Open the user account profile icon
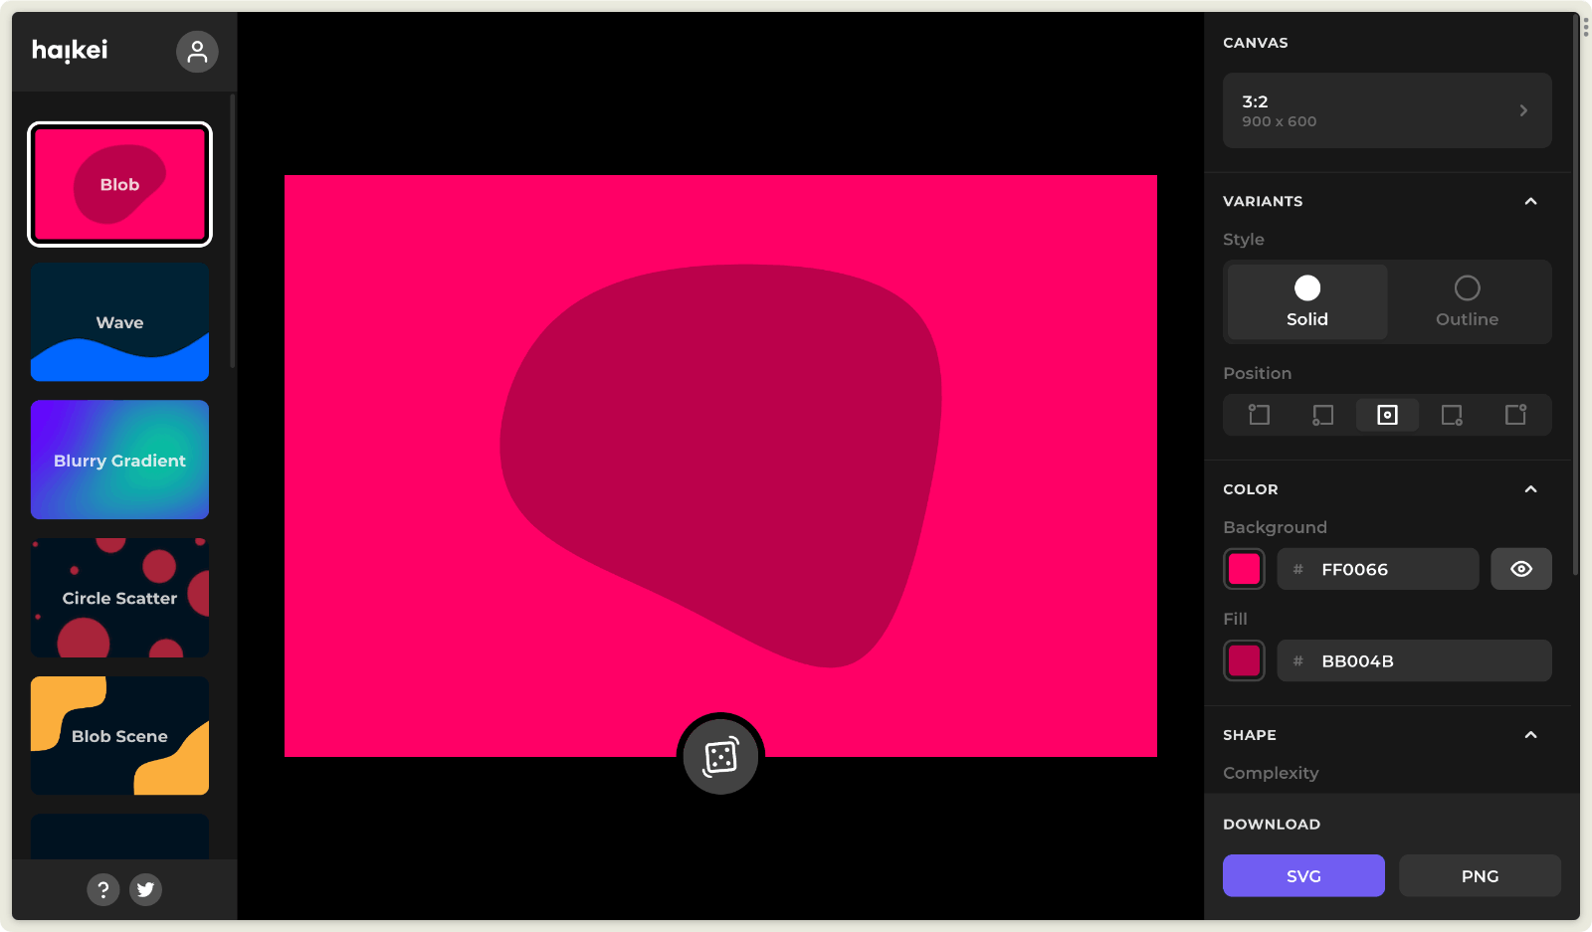The height and width of the screenshot is (932, 1592). 197,52
